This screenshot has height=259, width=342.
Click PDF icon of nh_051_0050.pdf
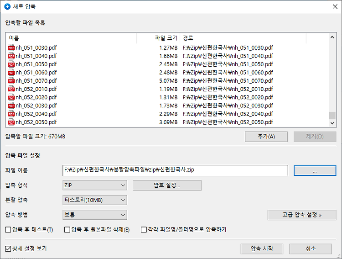click(11, 64)
